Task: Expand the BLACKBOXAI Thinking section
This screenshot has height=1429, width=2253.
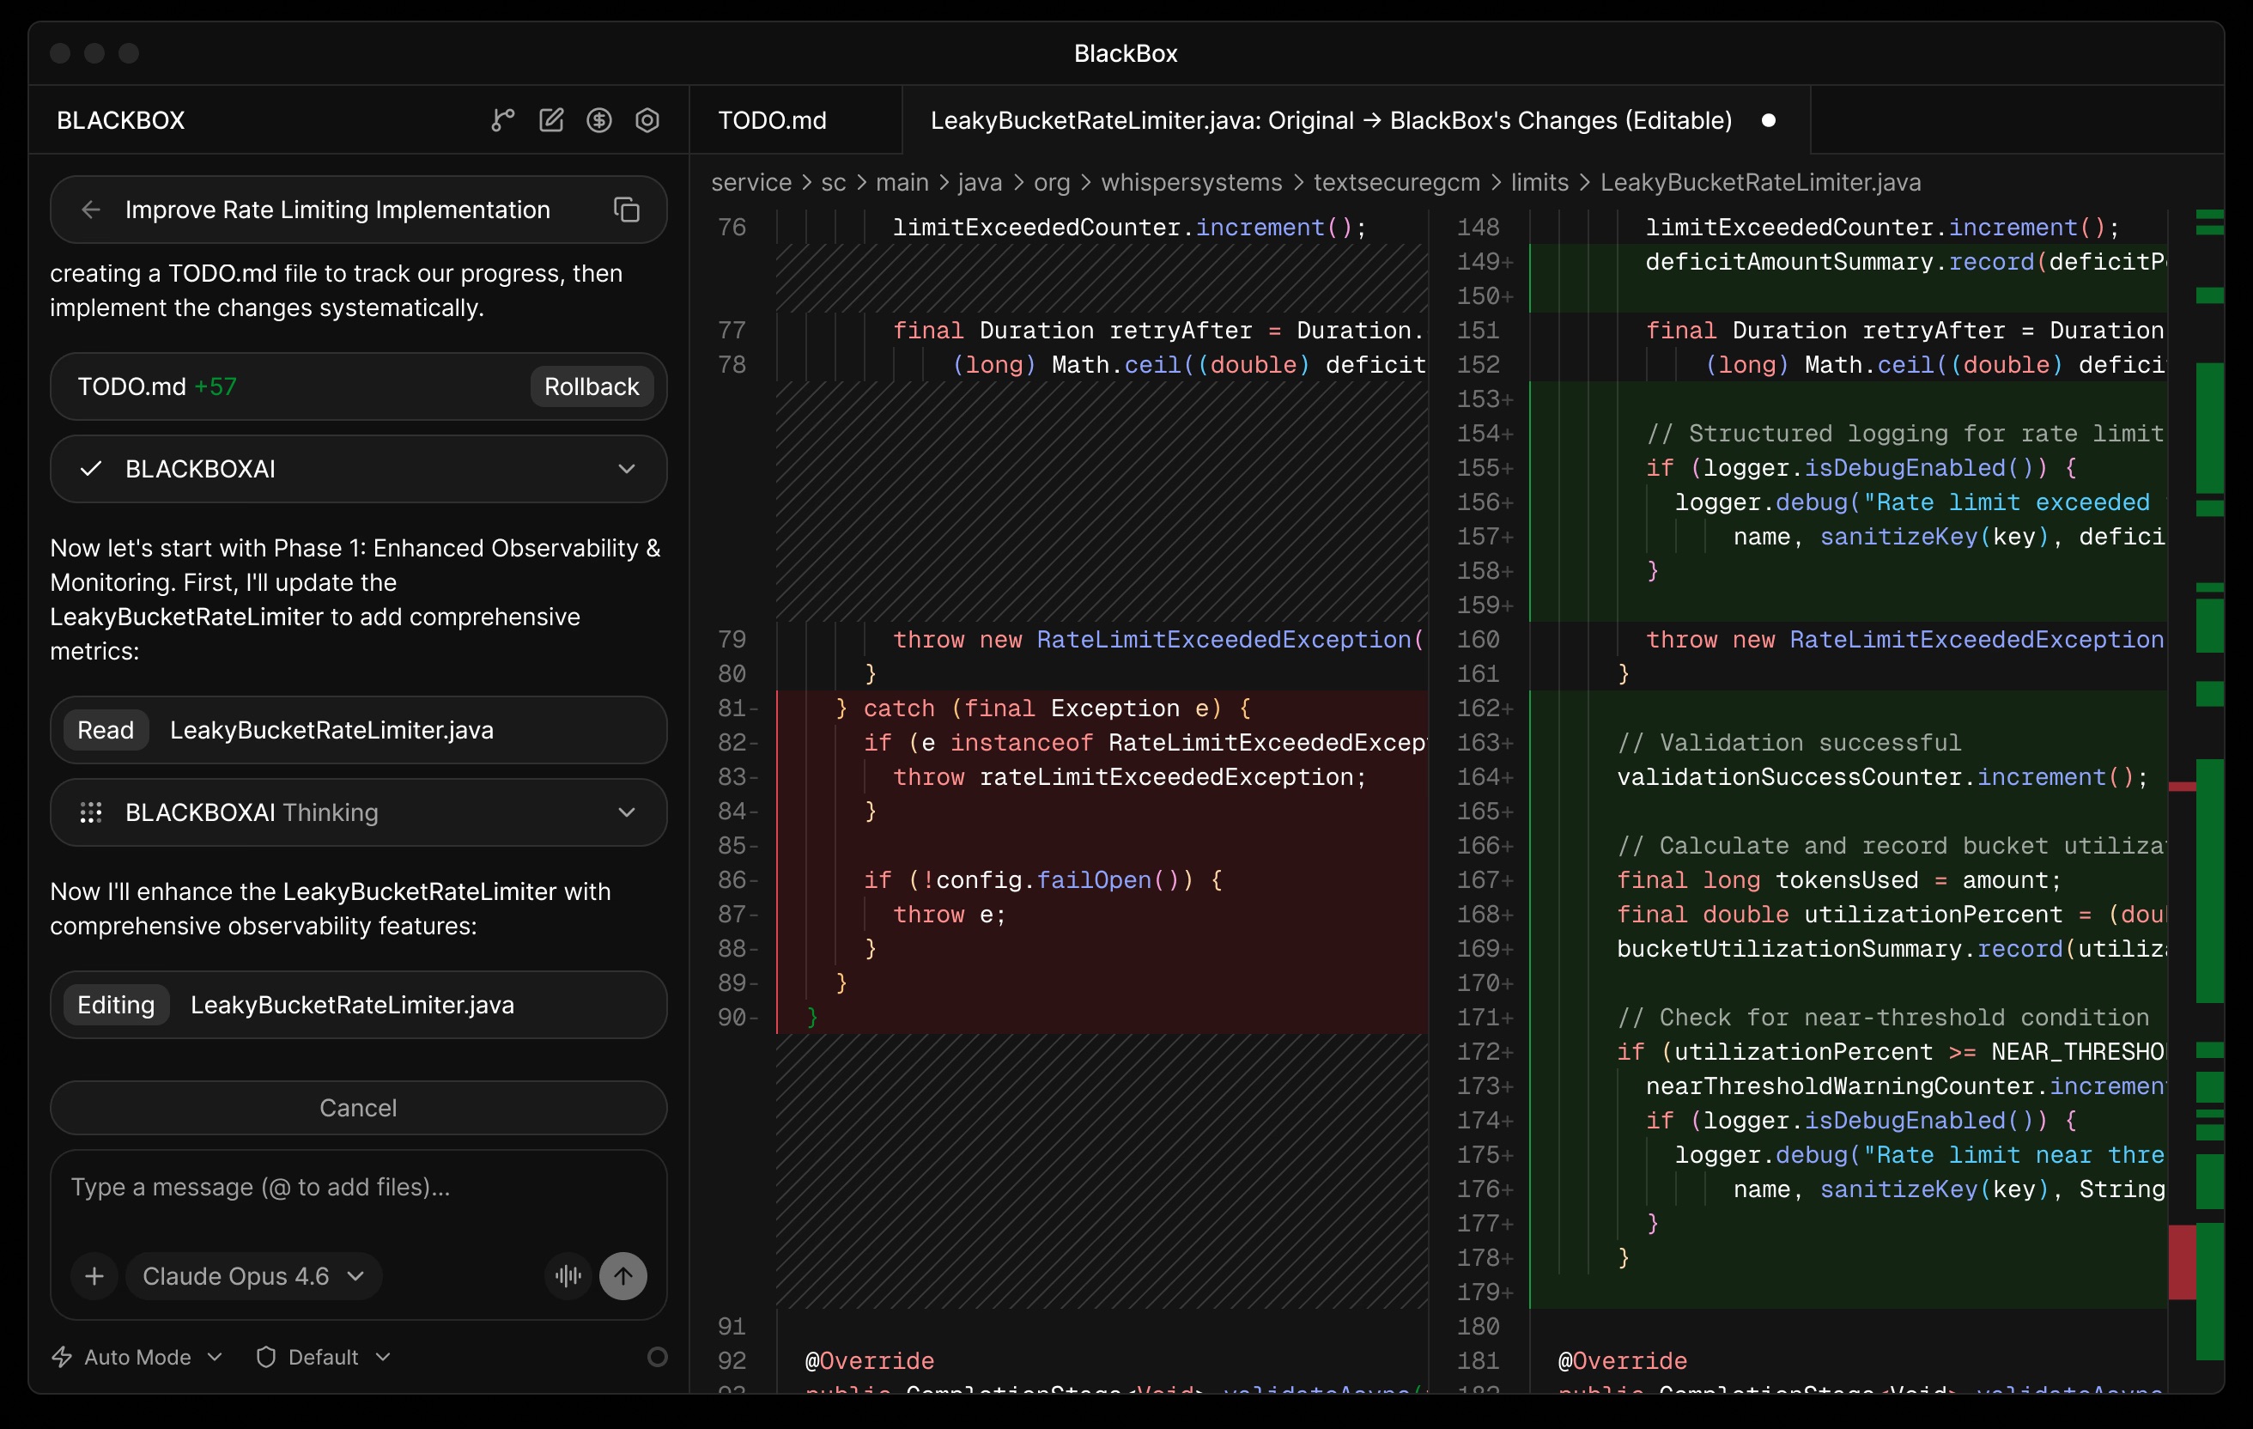Action: pos(626,812)
